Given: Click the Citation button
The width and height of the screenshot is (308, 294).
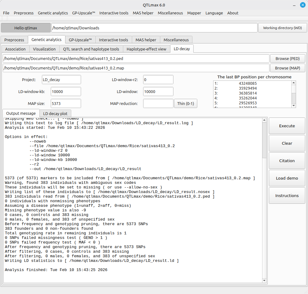Looking at the screenshot, I should (x=287, y=161).
